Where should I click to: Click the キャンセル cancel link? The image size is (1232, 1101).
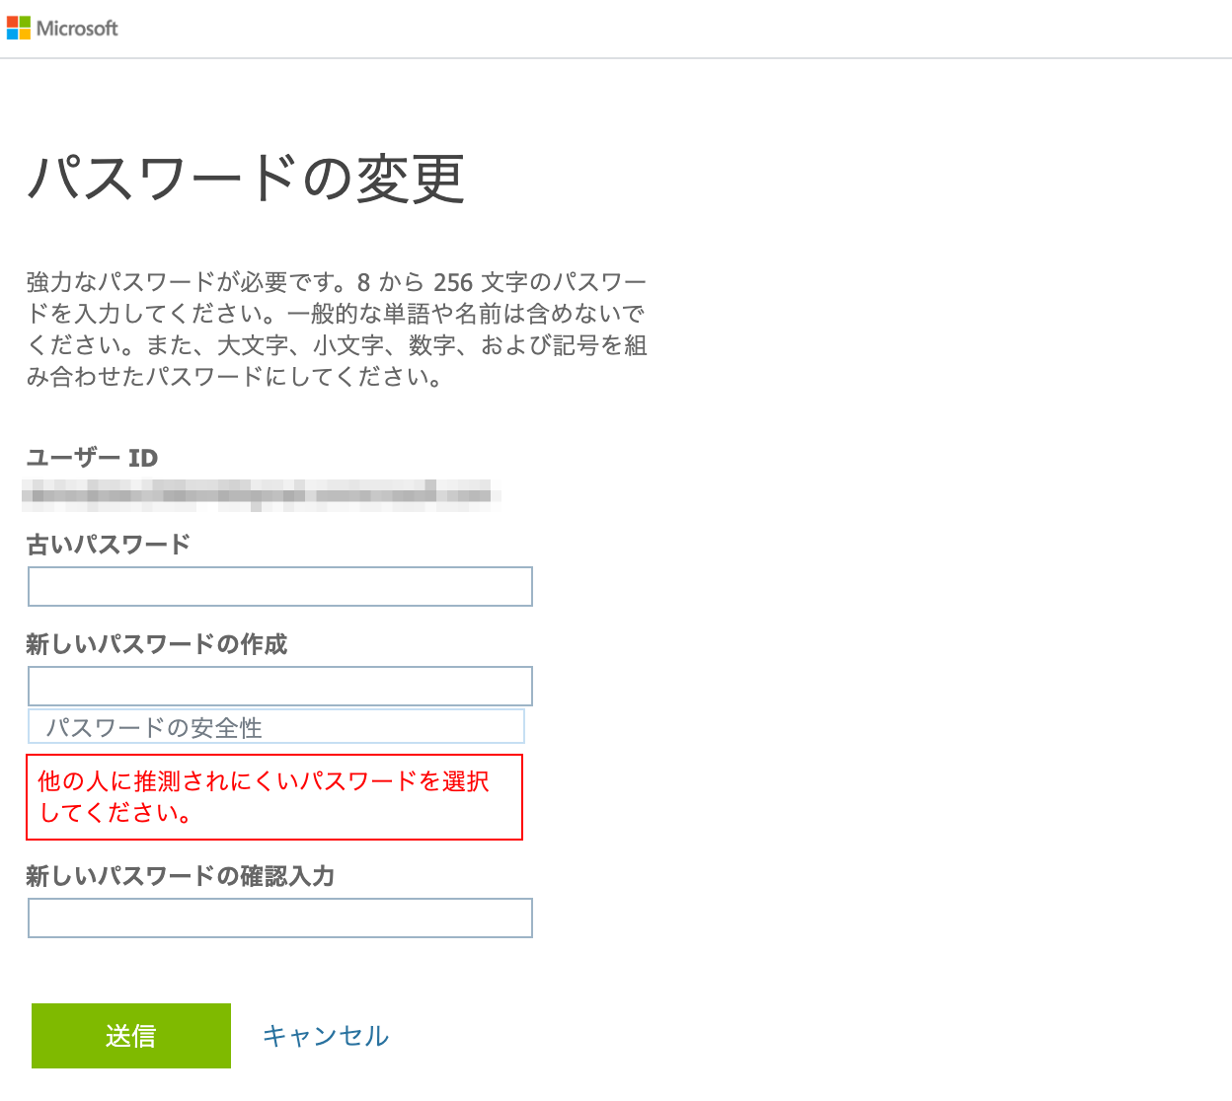click(326, 1036)
